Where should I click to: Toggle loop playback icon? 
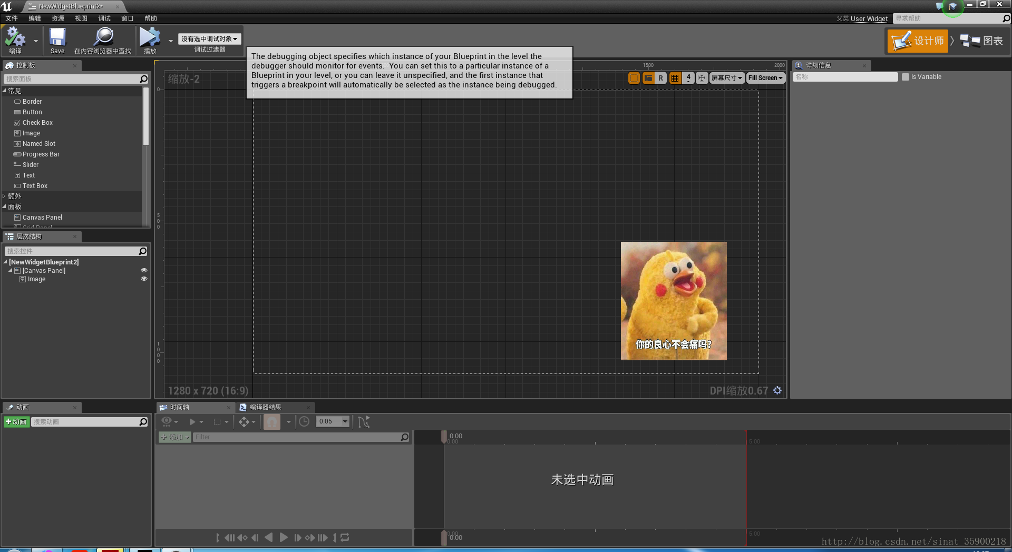click(x=345, y=537)
